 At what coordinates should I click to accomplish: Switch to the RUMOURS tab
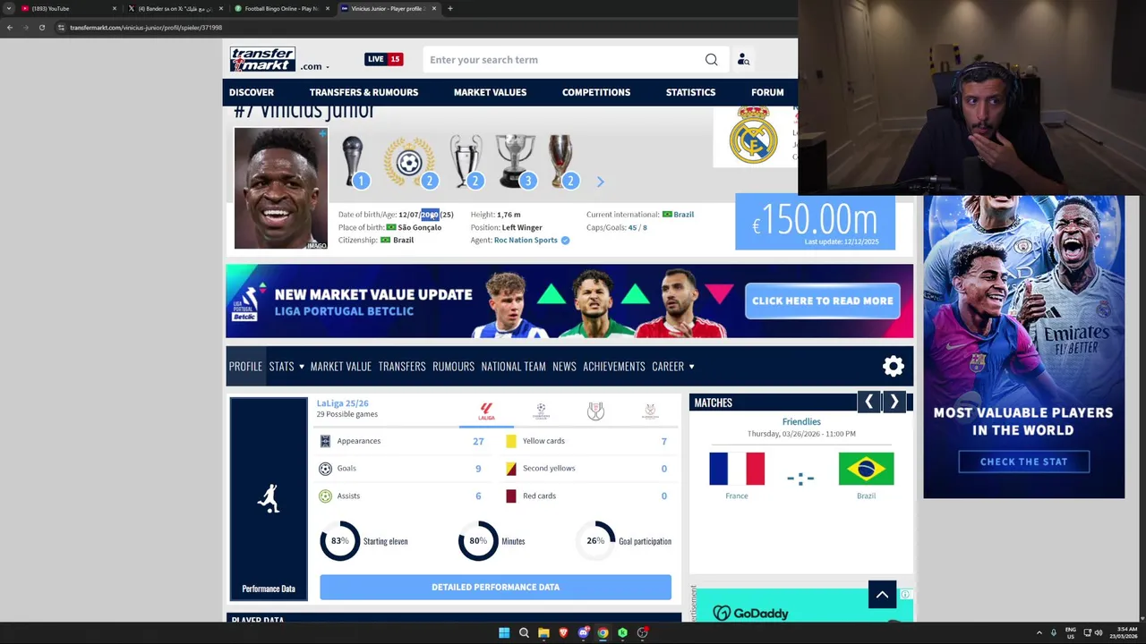click(x=453, y=366)
